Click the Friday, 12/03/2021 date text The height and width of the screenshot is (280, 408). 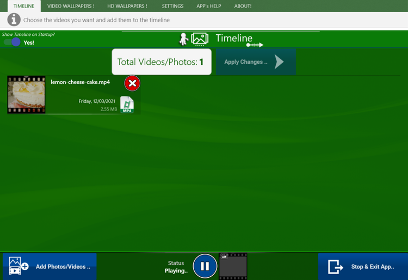(x=97, y=101)
